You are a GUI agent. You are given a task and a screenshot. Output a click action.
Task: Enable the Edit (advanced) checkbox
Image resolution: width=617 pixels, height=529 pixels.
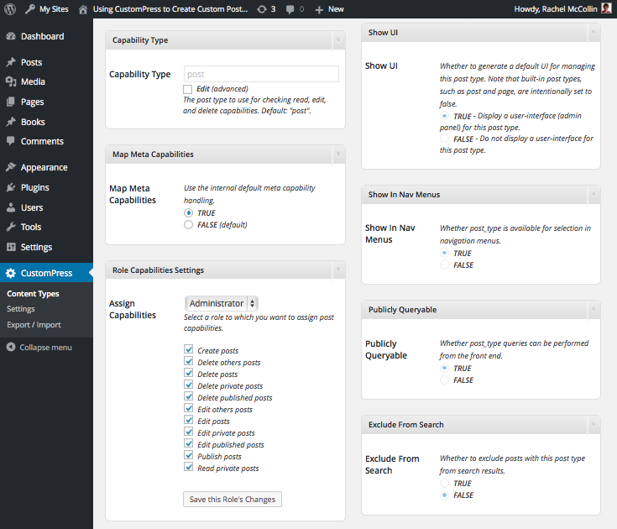pyautogui.click(x=188, y=89)
